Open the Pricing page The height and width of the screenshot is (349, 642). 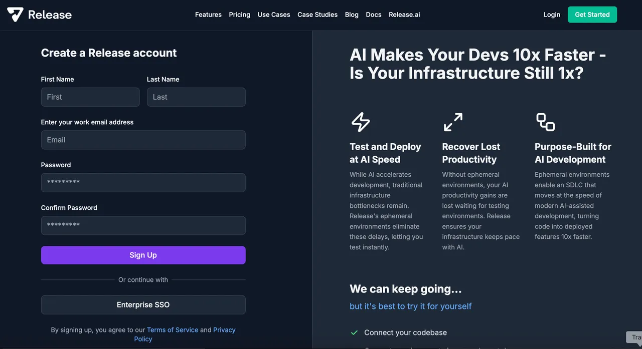(x=239, y=15)
